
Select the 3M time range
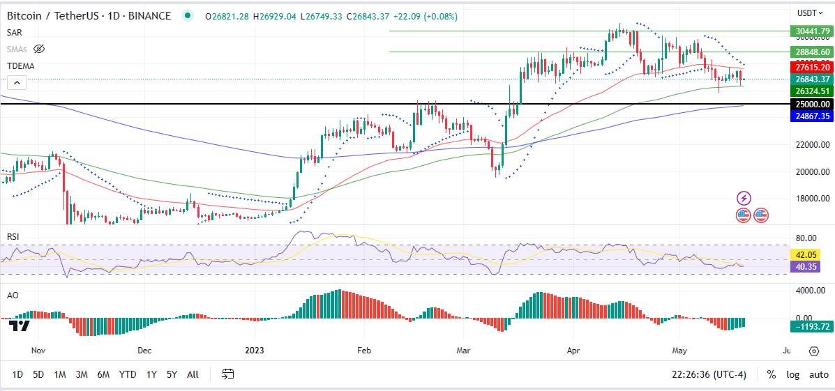tap(82, 374)
